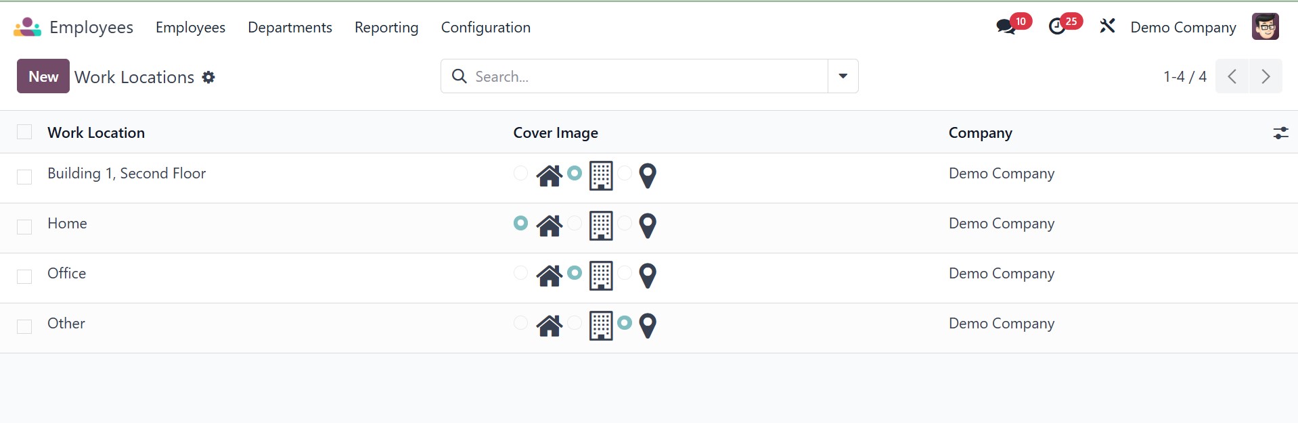
Task: Toggle the select-all header checkbox
Action: pos(24,132)
